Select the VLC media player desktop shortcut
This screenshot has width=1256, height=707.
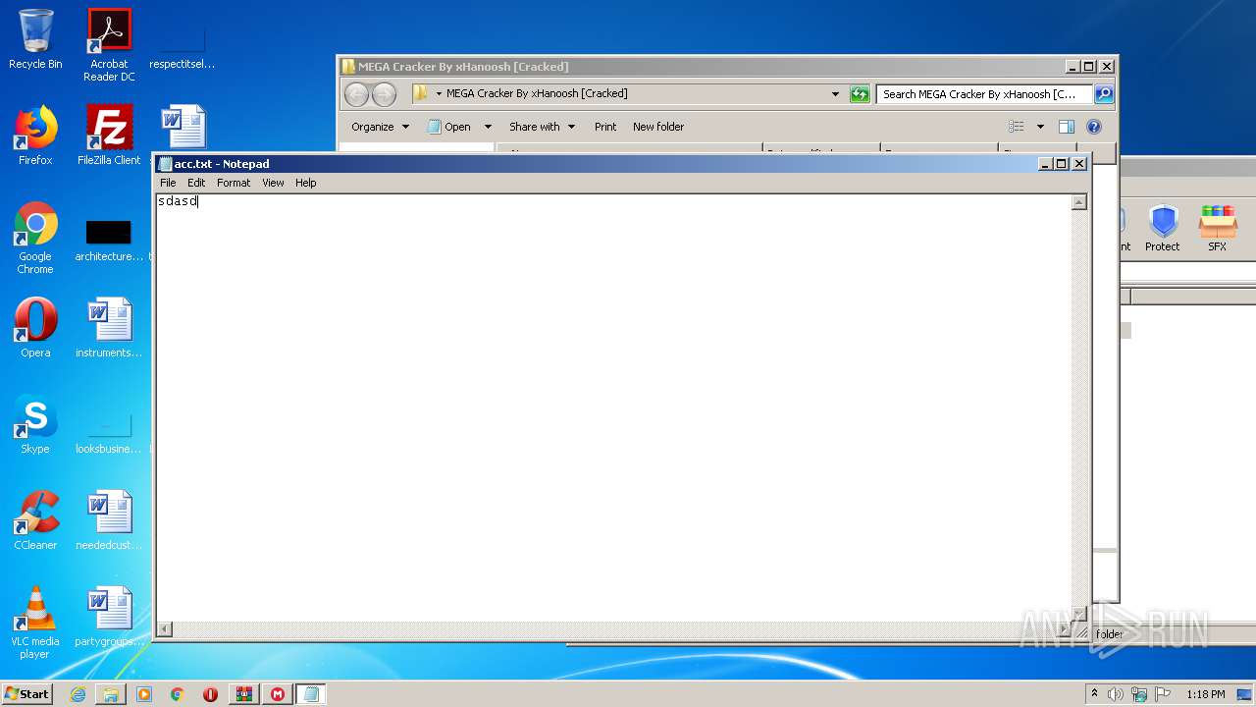(x=35, y=623)
